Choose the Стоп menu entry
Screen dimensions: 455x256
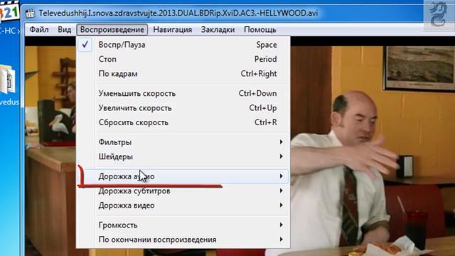point(183,59)
